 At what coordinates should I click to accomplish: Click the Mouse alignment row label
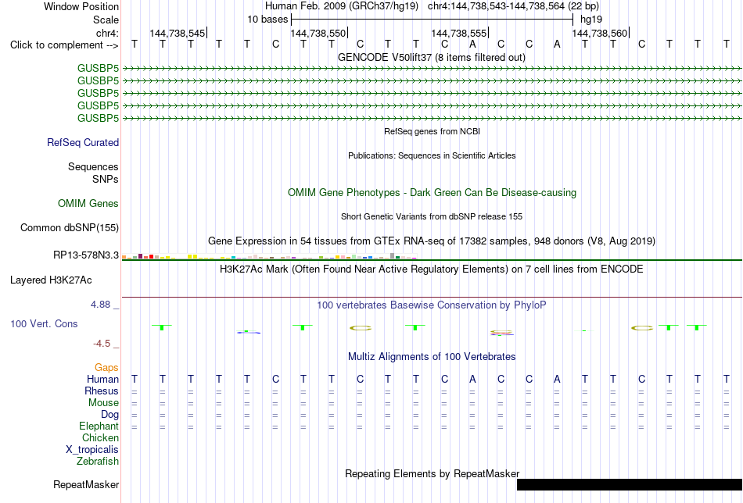coord(103,403)
